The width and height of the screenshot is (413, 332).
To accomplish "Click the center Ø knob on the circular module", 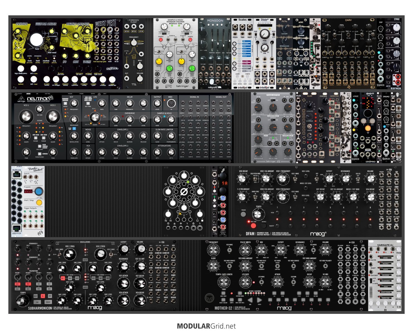I will point(183,192).
